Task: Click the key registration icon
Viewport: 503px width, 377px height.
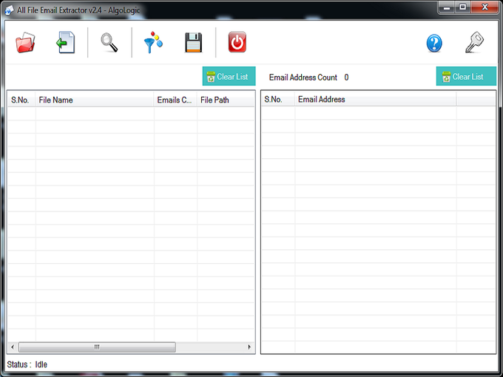Action: [x=474, y=42]
